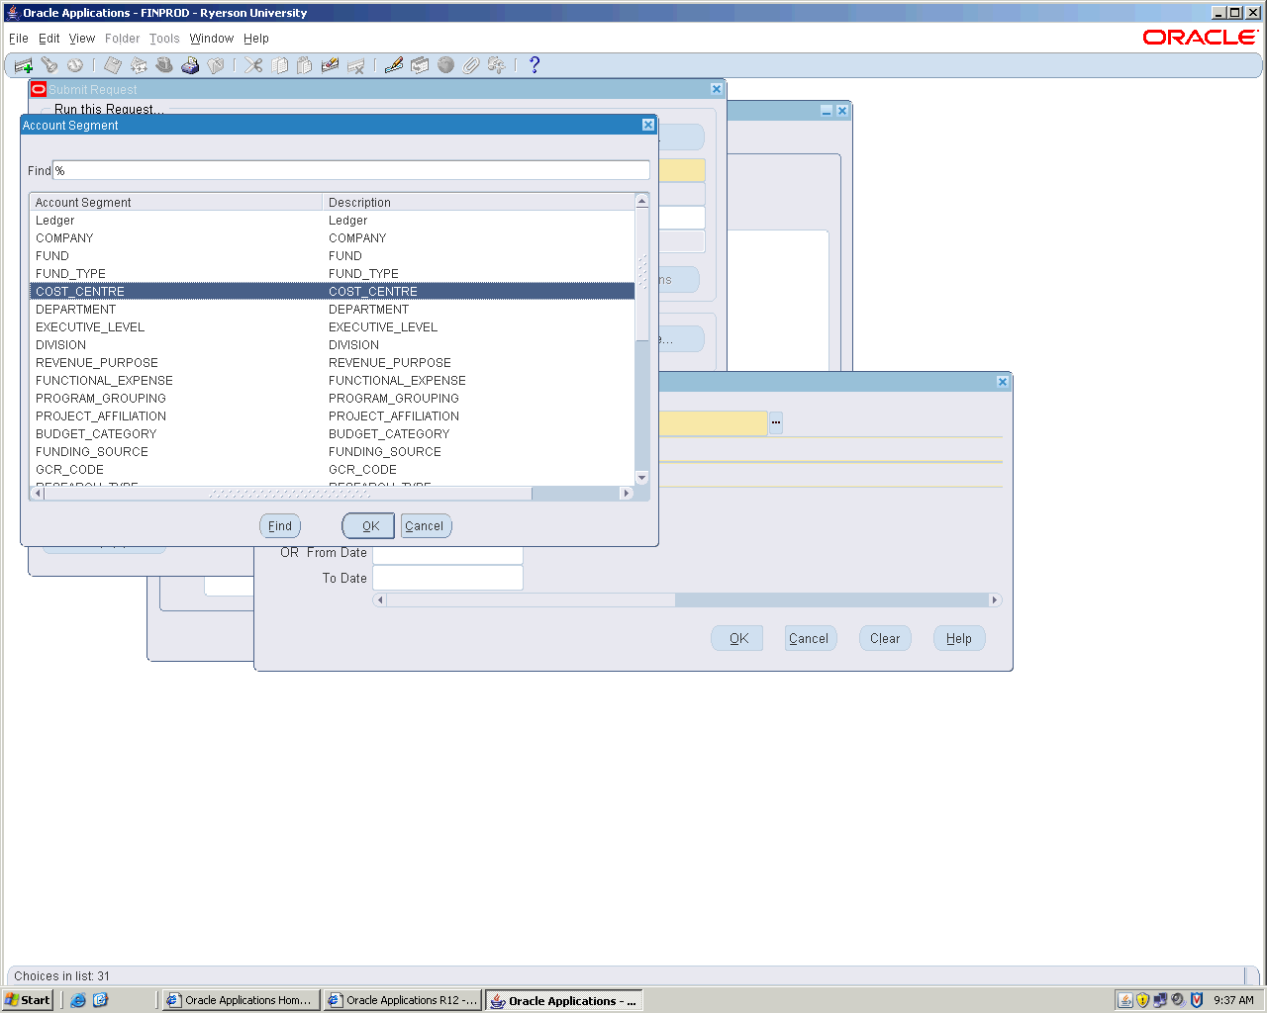This screenshot has height=1013, width=1267.
Task: Click the Print toolbar icon
Action: tap(190, 65)
